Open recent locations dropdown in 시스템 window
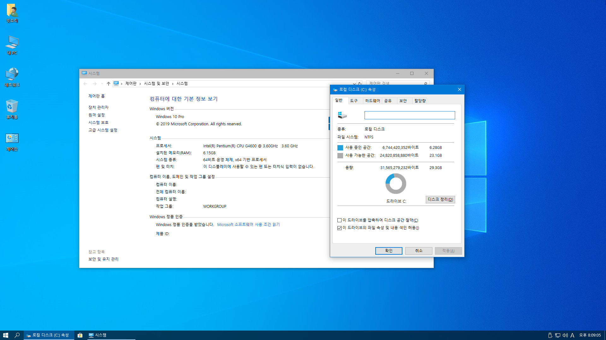Screen dimensions: 606x340 pyautogui.click(x=102, y=84)
